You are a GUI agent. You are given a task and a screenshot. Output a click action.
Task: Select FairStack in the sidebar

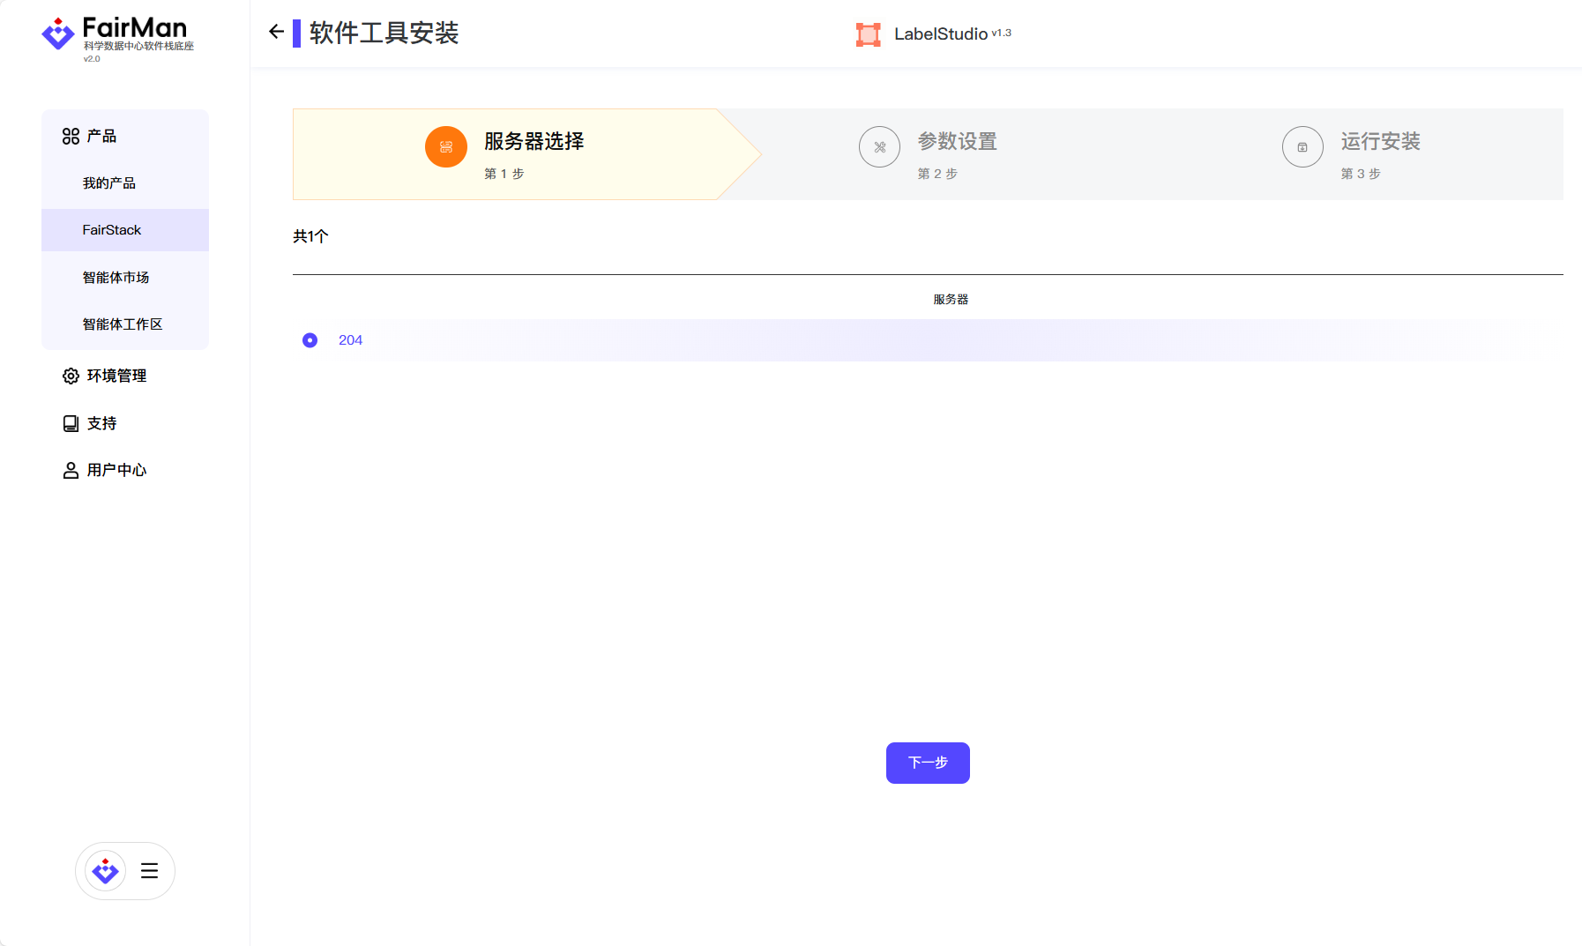pyautogui.click(x=112, y=230)
